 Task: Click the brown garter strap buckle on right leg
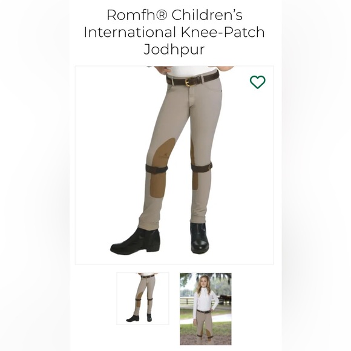(210, 166)
